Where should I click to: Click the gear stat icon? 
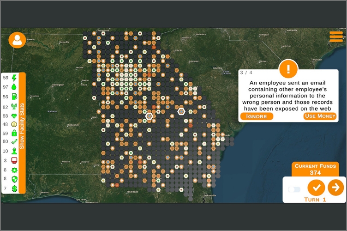click(x=14, y=170)
